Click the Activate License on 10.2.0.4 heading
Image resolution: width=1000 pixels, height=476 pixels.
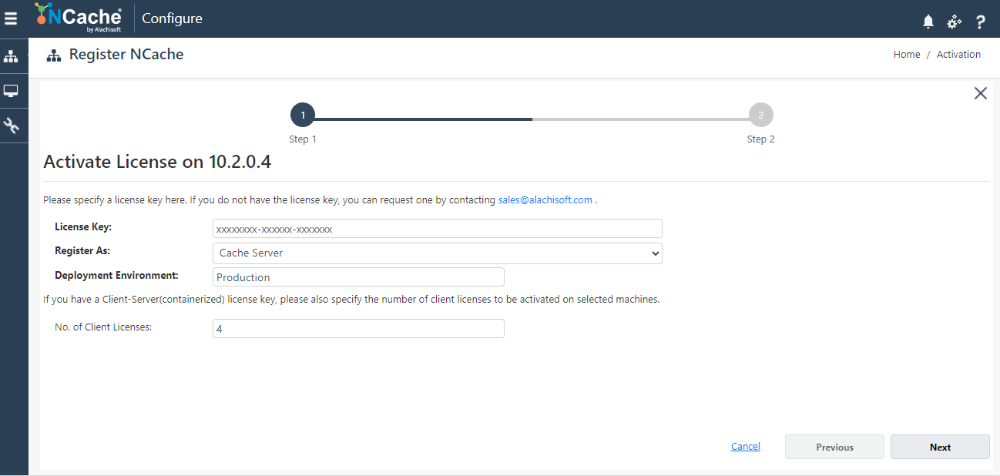pos(157,162)
